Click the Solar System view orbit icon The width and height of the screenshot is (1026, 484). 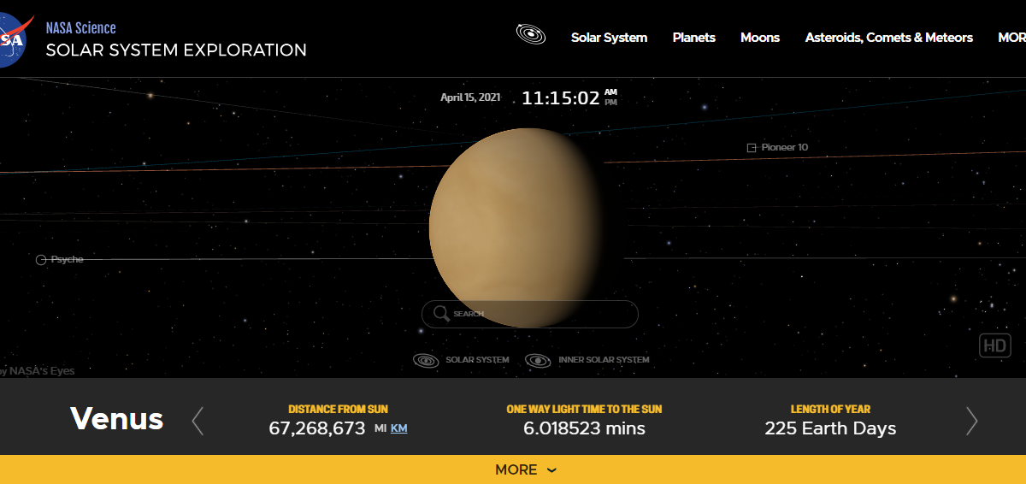[426, 360]
